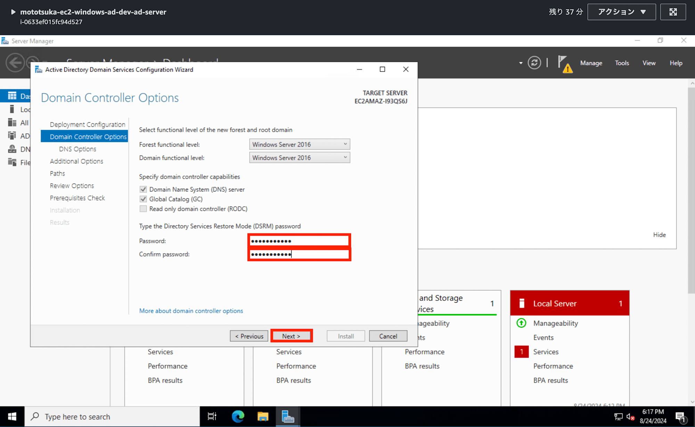Open the アクション dropdown menu
Screen dimensions: 695x427
tap(621, 12)
